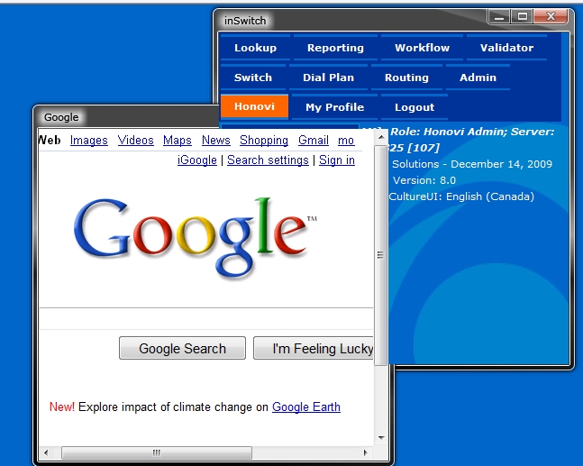Click the Logout menu item
The image size is (583, 466).
414,107
